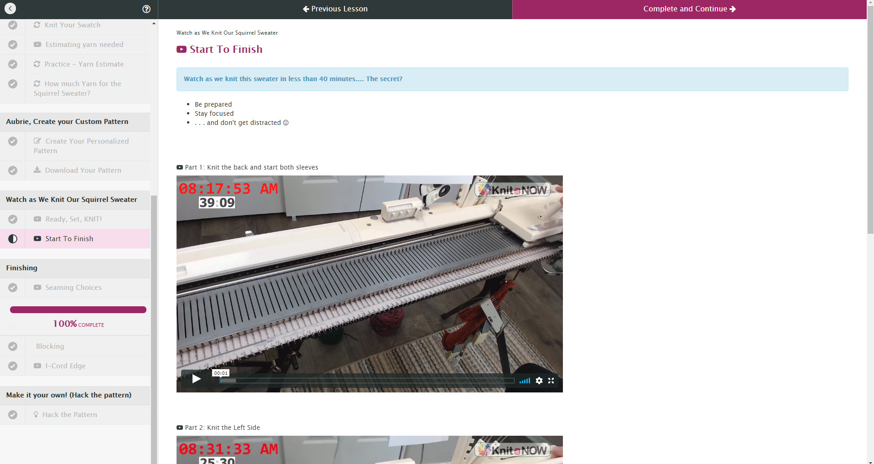Click edit icon beside Create Your Personalized Pattern
This screenshot has height=464, width=874.
[37, 141]
